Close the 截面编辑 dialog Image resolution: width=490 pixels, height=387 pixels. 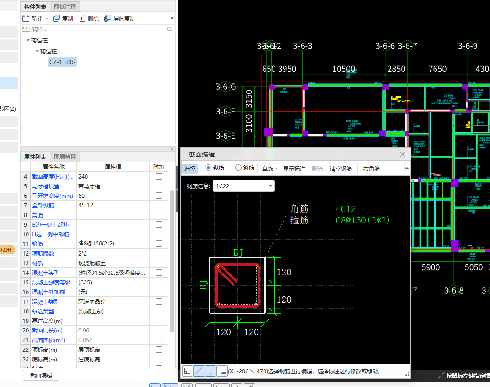click(403, 154)
